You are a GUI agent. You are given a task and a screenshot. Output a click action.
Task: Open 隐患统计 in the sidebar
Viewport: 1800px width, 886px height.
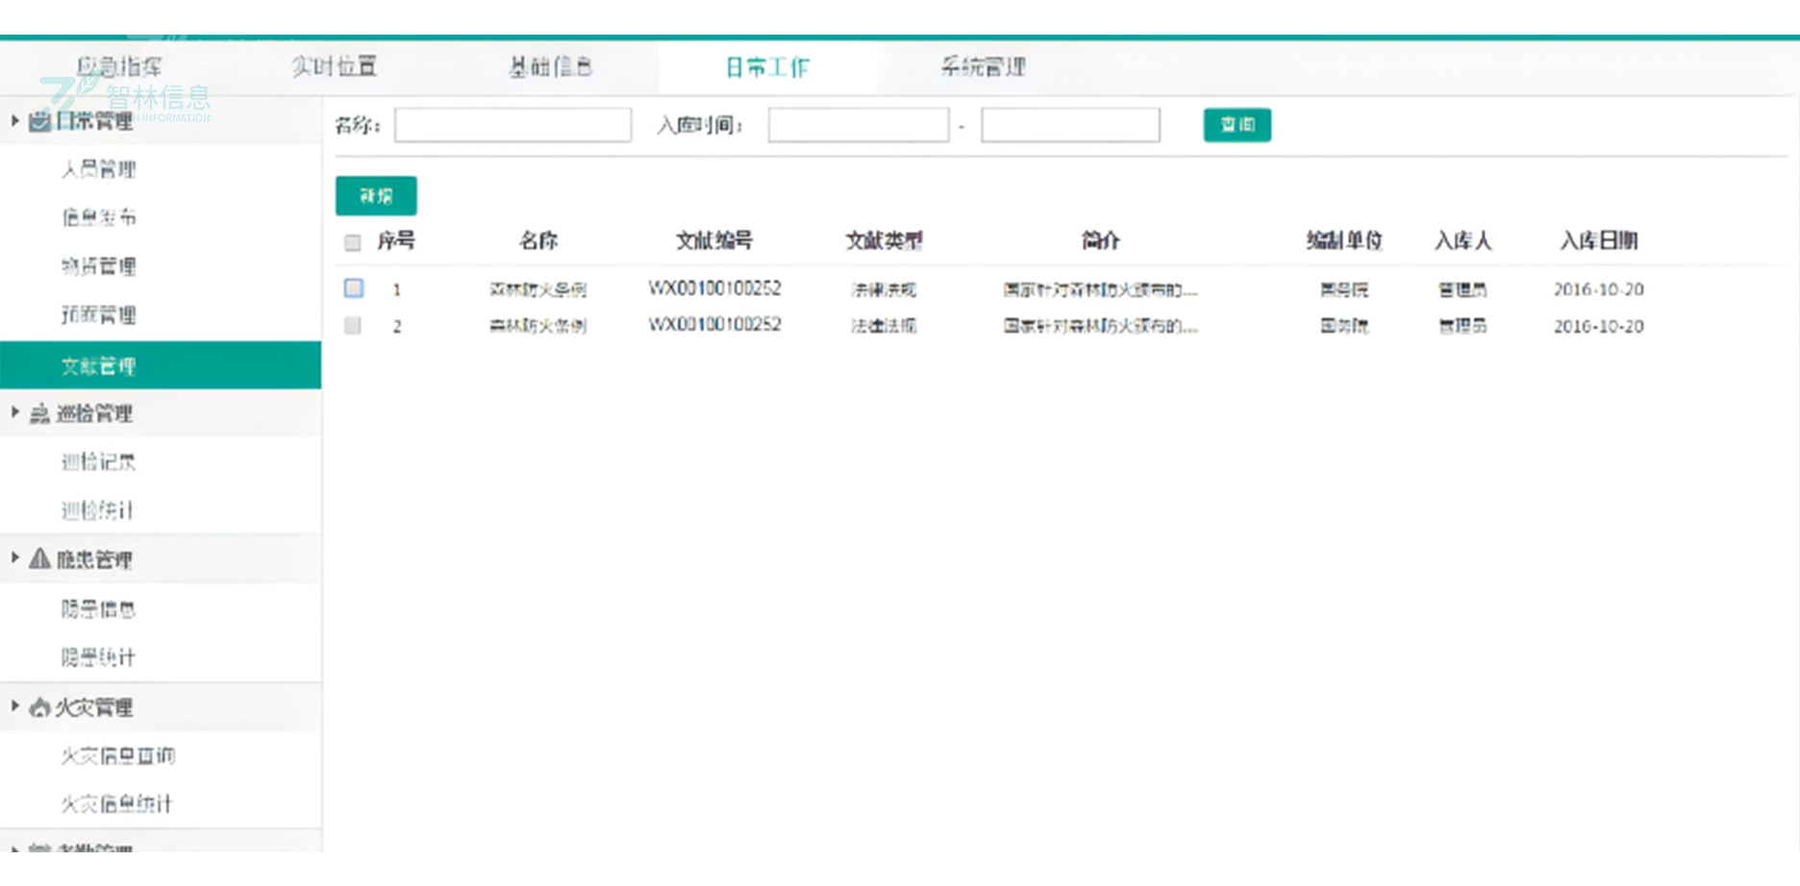click(99, 657)
